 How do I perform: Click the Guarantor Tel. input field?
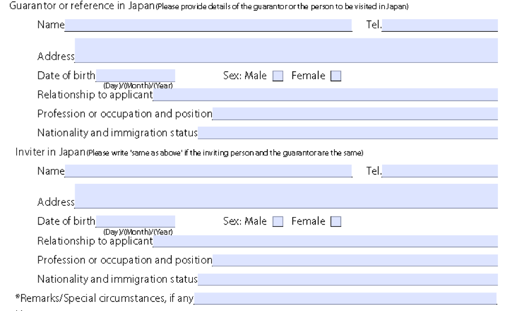click(440, 25)
